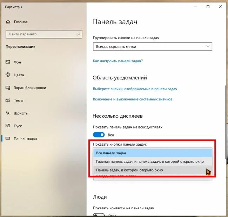
Task: Turn off taskbar on all displays toggle
Action: pos(99,135)
